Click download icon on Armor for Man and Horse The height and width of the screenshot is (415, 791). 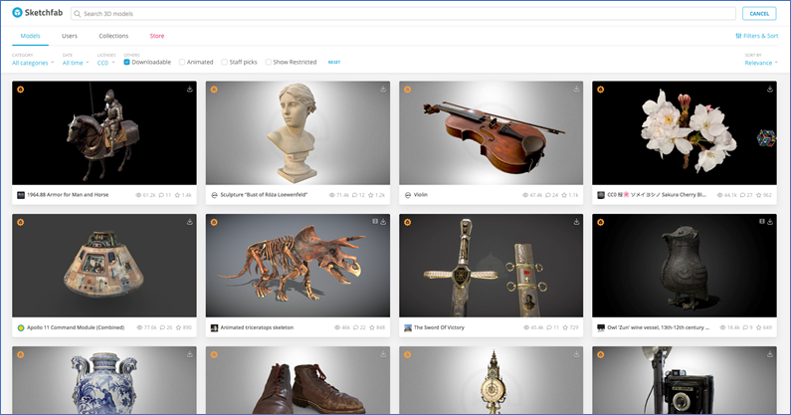(x=189, y=89)
